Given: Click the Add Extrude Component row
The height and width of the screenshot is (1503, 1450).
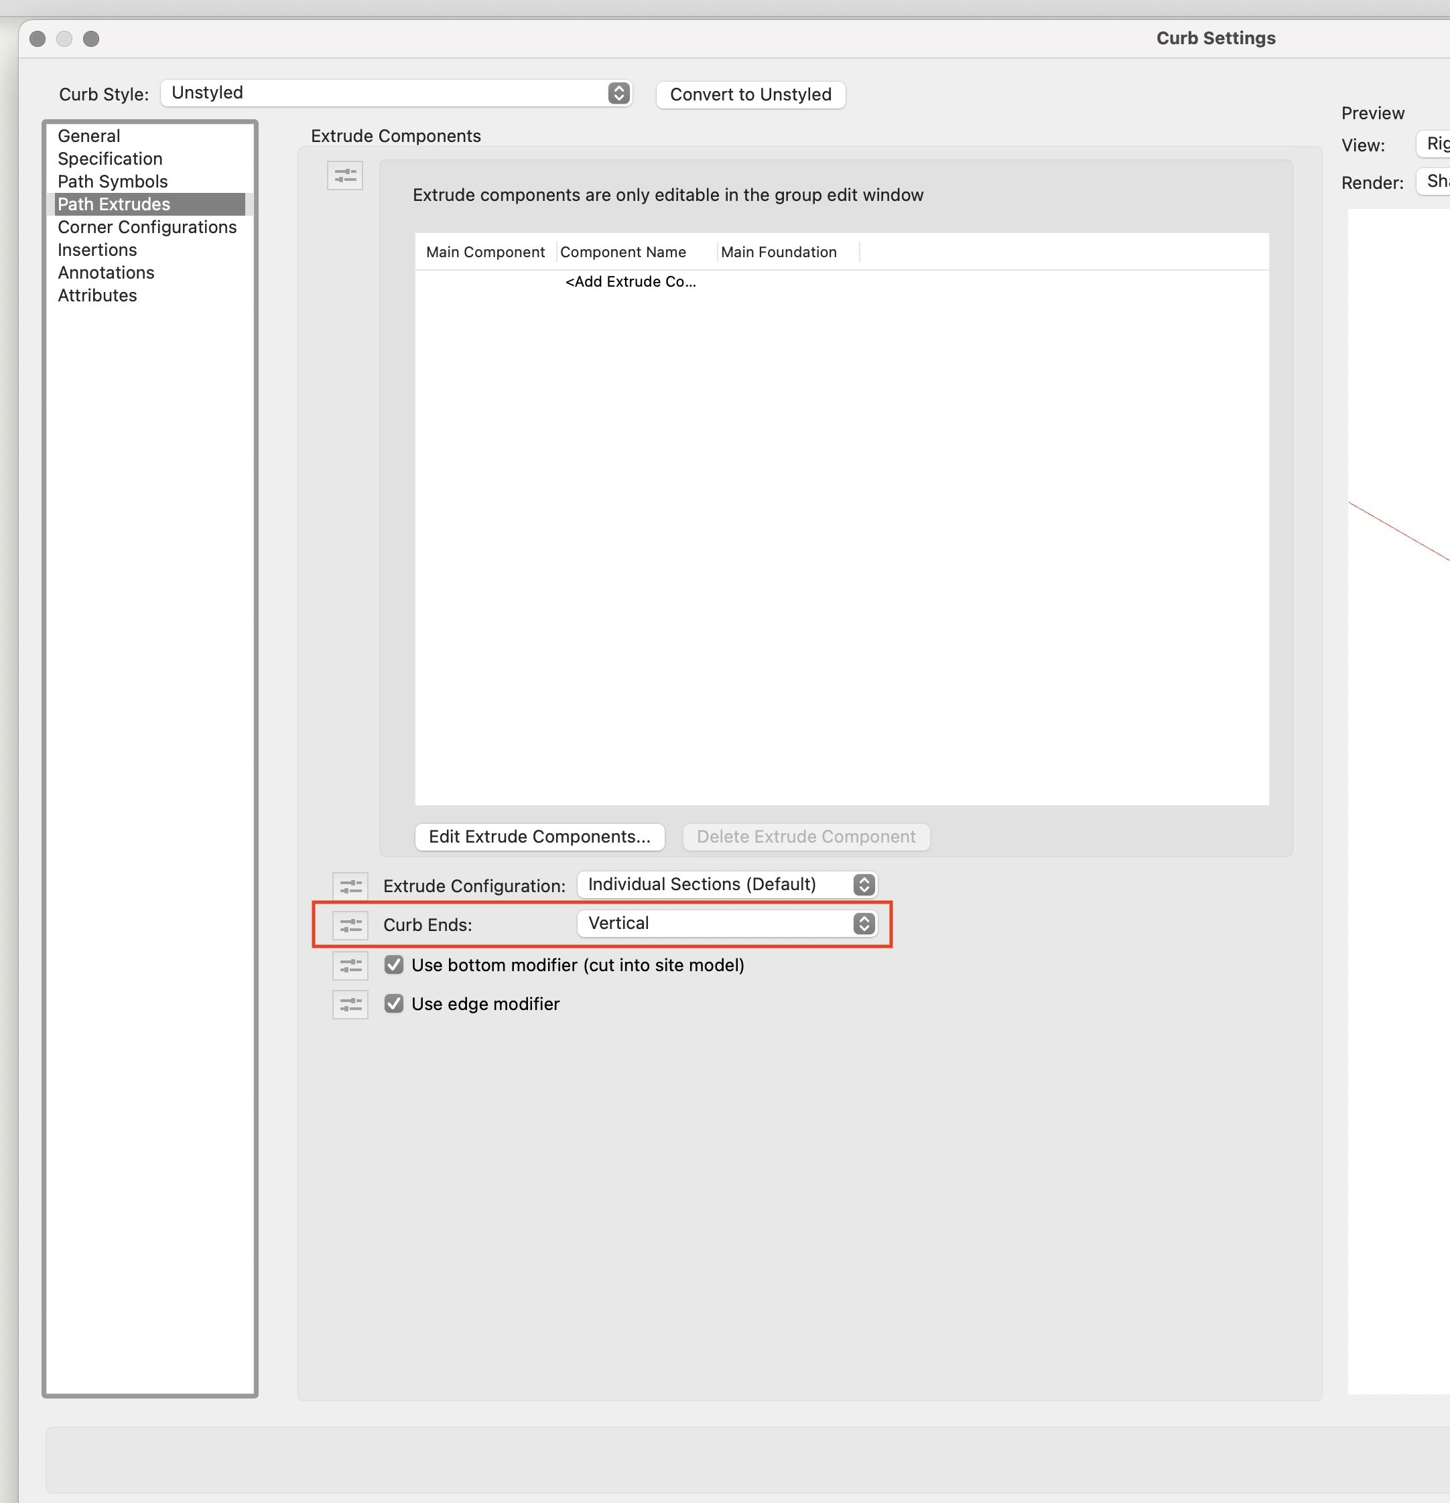Looking at the screenshot, I should 630,281.
